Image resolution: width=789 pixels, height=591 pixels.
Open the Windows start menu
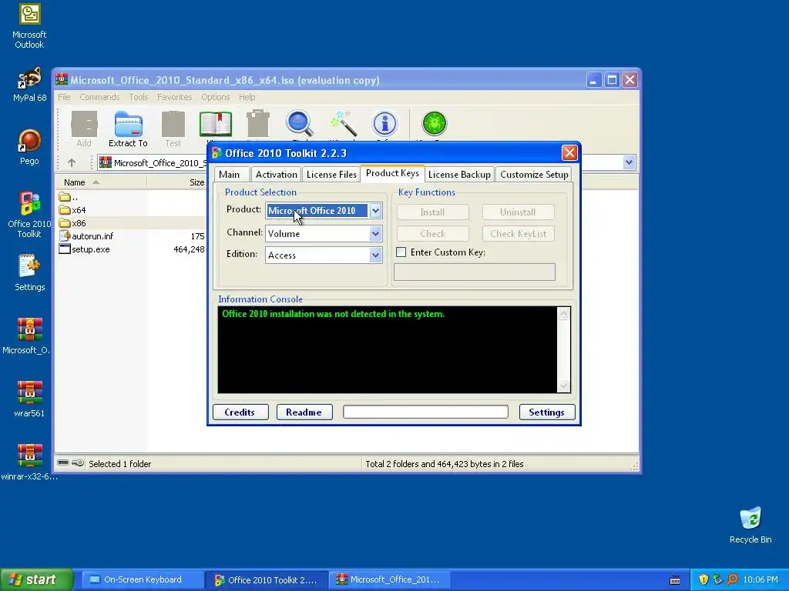[36, 579]
